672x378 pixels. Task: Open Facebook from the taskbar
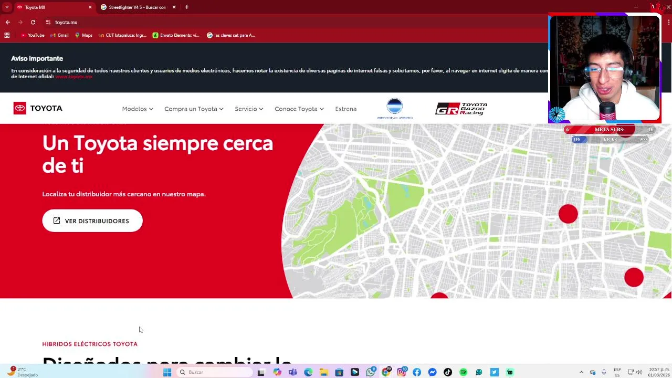point(417,372)
